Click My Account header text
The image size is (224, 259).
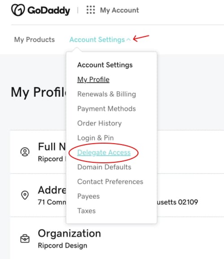120,10
